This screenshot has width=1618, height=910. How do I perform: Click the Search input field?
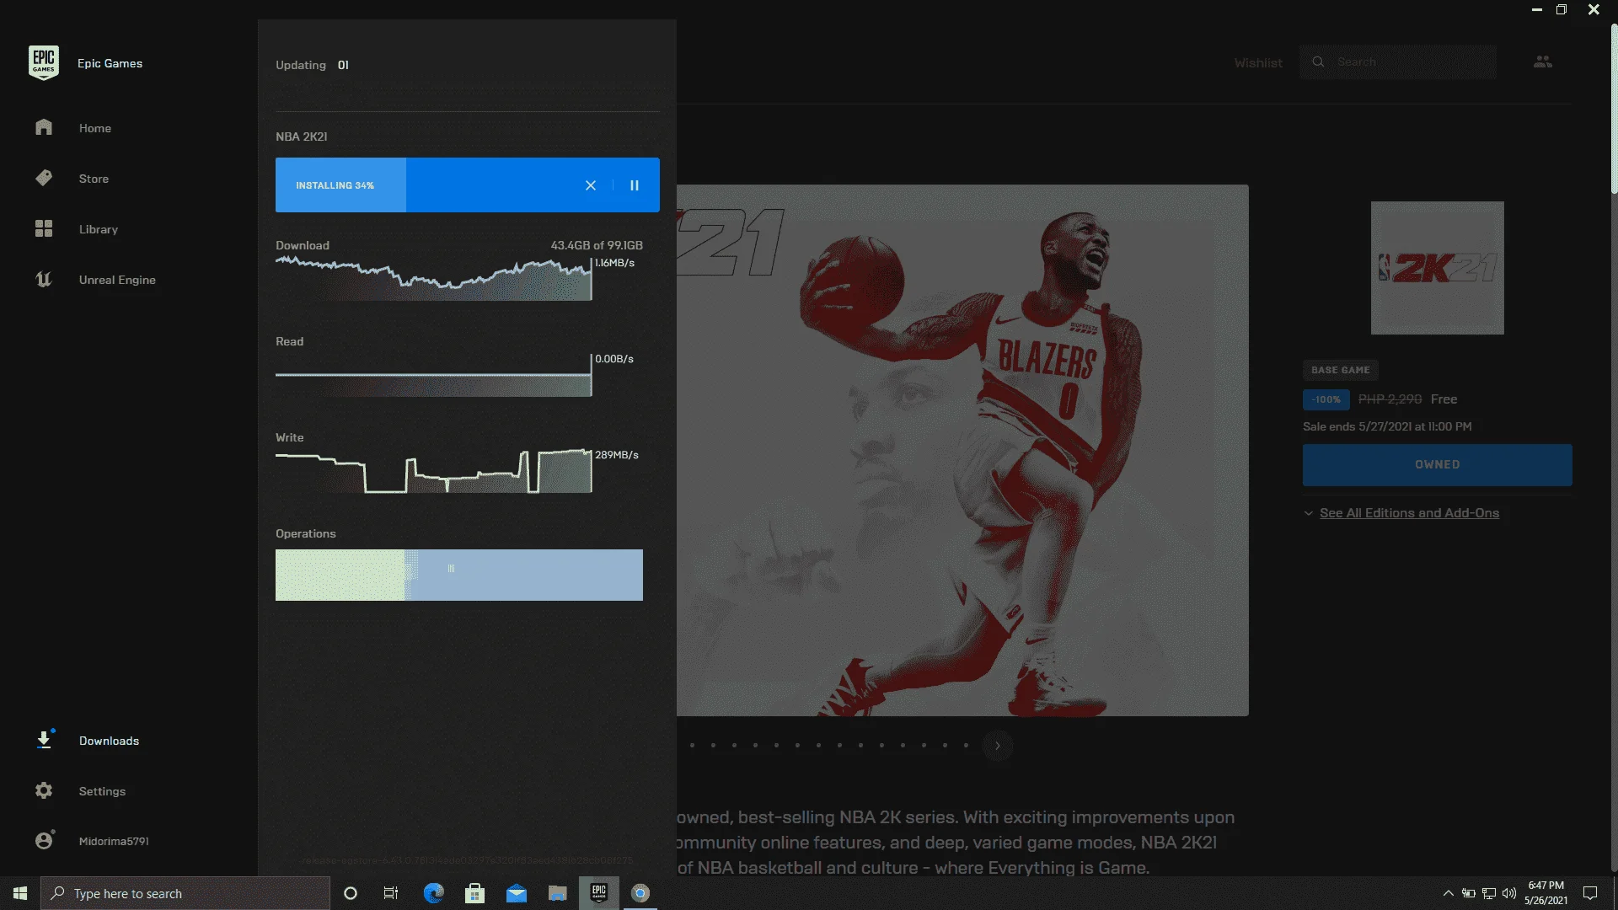[x=1398, y=62]
